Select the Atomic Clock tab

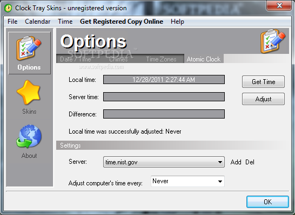tap(204, 59)
